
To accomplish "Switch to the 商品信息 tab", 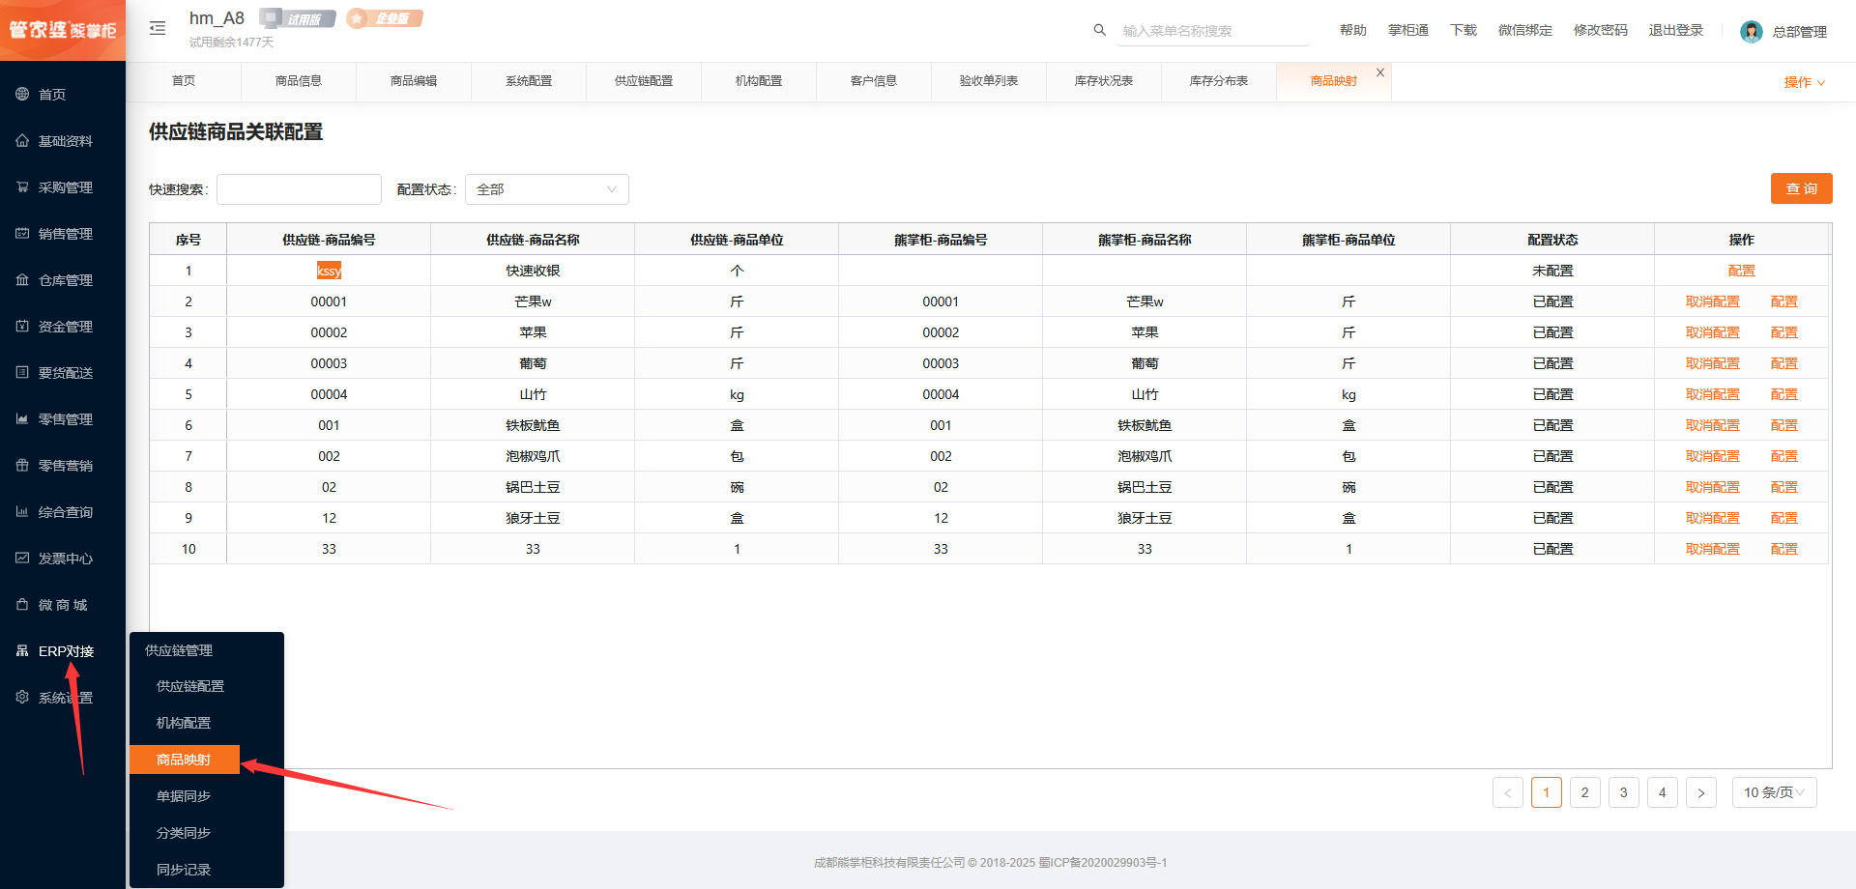I will pyautogui.click(x=299, y=81).
